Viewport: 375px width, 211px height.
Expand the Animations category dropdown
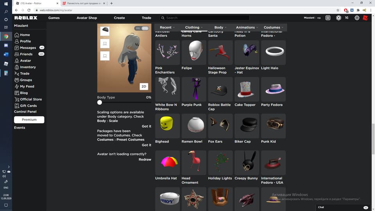click(x=247, y=28)
